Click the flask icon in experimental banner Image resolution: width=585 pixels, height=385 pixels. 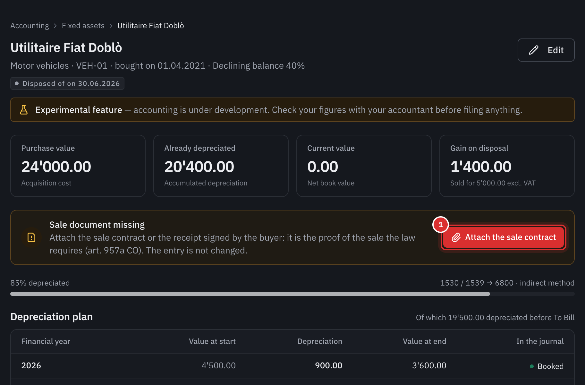tap(24, 110)
